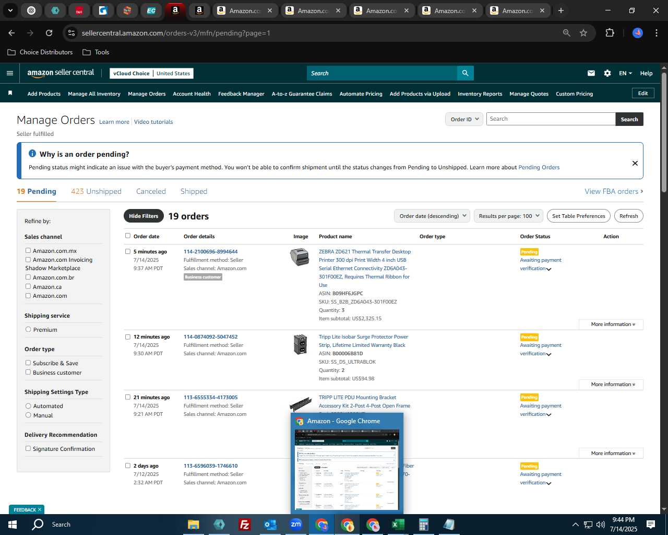Open the Order date (descending) sort dropdown
668x535 pixels.
432,216
